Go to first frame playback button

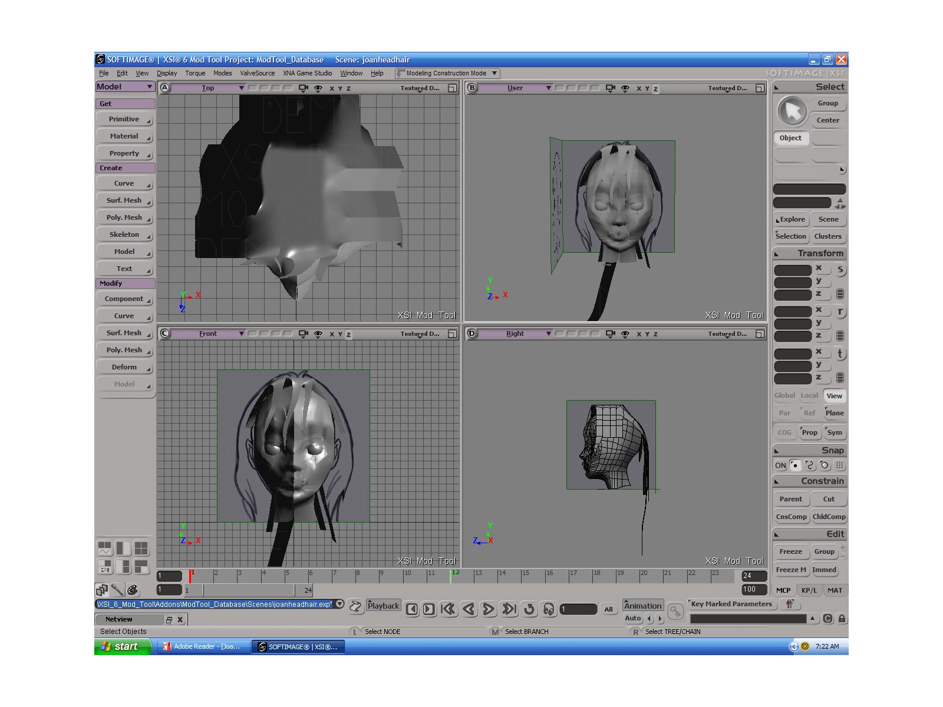tap(448, 609)
